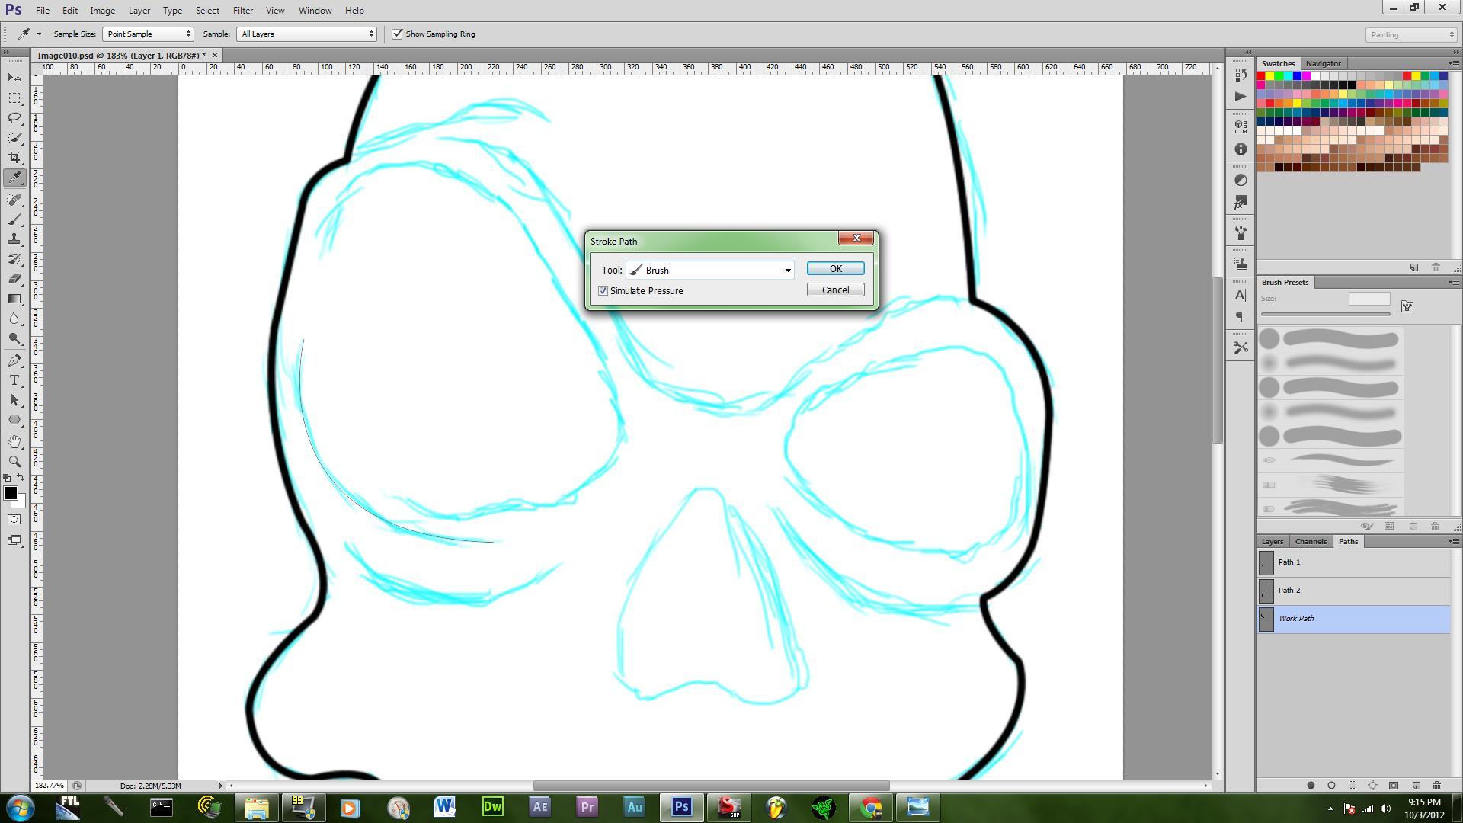Select the Brush tool in the toolbox
1463x823 pixels.
[14, 219]
